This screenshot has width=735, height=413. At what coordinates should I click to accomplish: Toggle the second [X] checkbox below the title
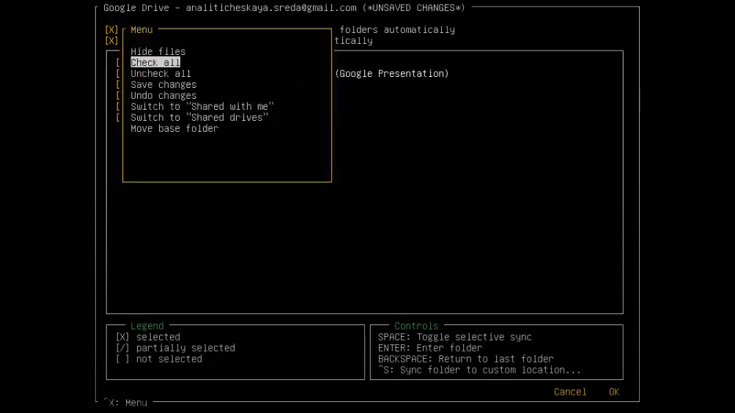click(x=111, y=41)
